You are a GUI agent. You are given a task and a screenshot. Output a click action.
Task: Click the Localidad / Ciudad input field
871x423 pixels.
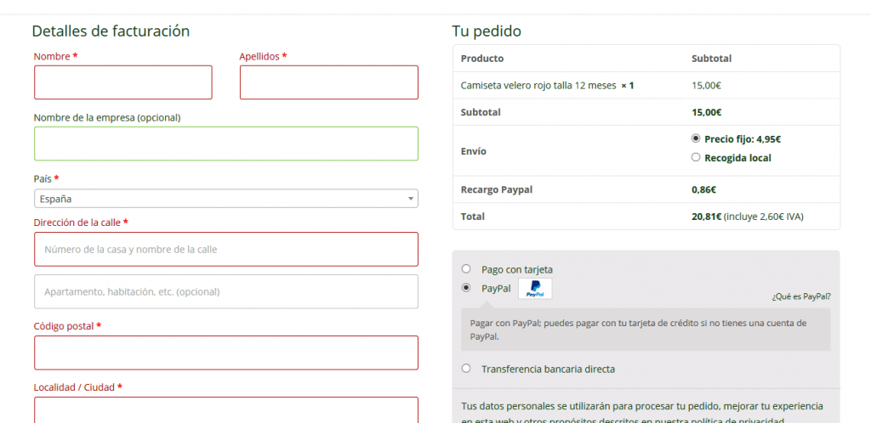pyautogui.click(x=226, y=410)
